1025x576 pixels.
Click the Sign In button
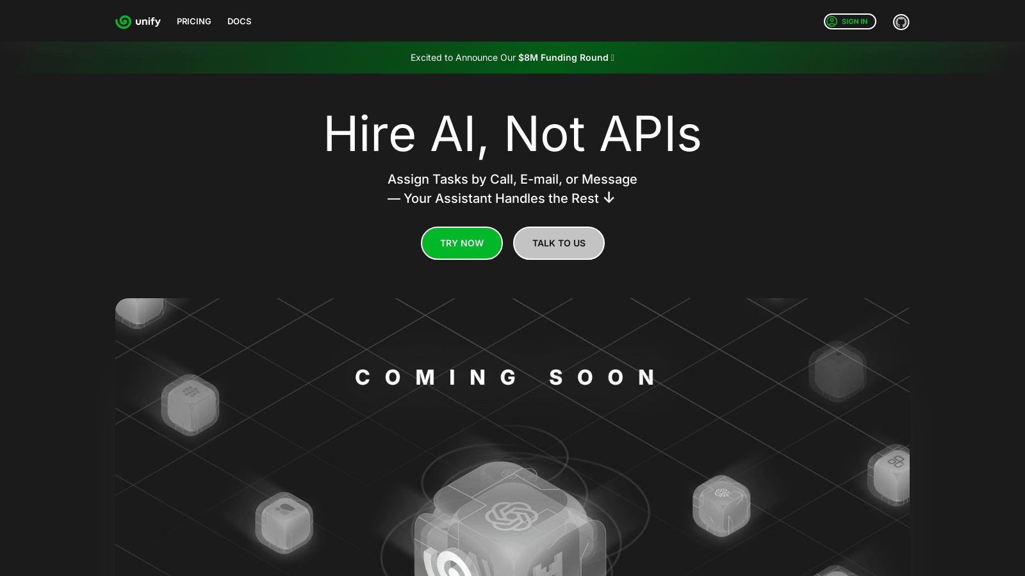(x=849, y=22)
